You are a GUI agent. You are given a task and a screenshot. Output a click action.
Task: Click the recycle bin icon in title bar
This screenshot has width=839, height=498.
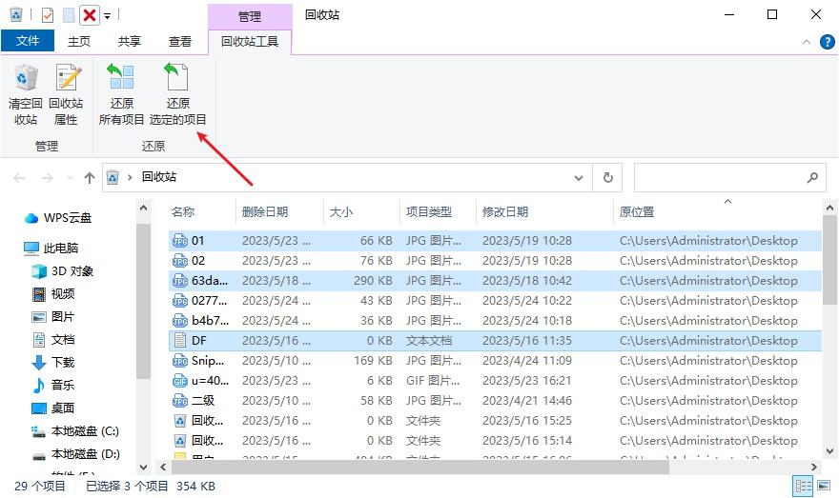(x=16, y=14)
